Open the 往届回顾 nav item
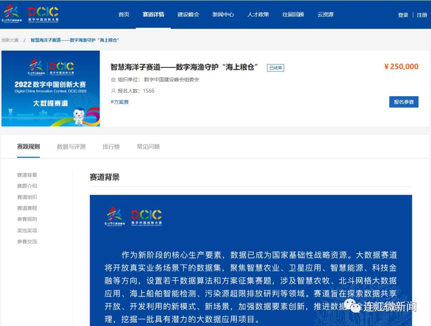Image resolution: width=431 pixels, height=326 pixels. pyautogui.click(x=293, y=15)
